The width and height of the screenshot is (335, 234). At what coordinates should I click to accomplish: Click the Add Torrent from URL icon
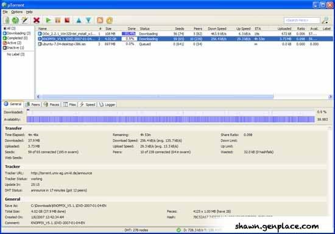point(15,20)
